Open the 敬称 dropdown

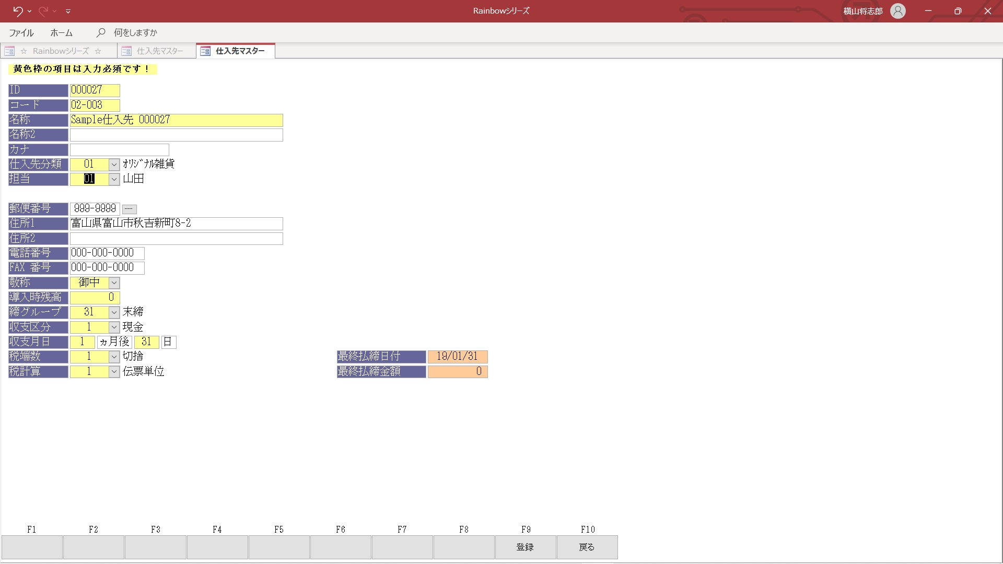tap(114, 283)
